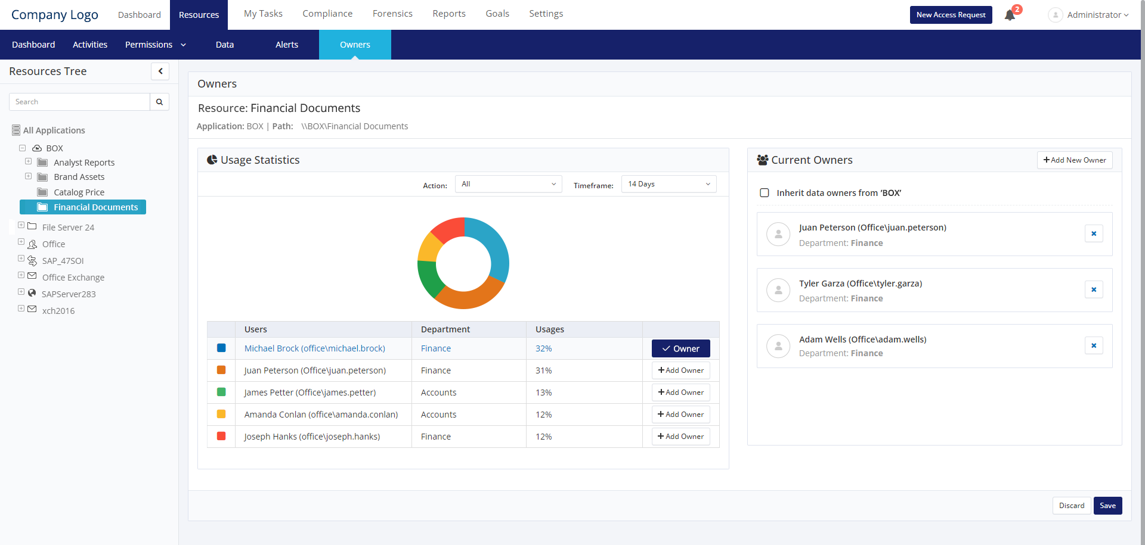Click the search magnifier icon in Resources Tree
This screenshot has height=545, width=1145.
(159, 102)
